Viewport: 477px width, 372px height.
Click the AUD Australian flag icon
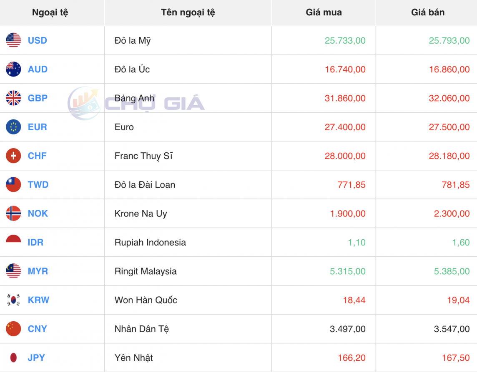coord(13,69)
